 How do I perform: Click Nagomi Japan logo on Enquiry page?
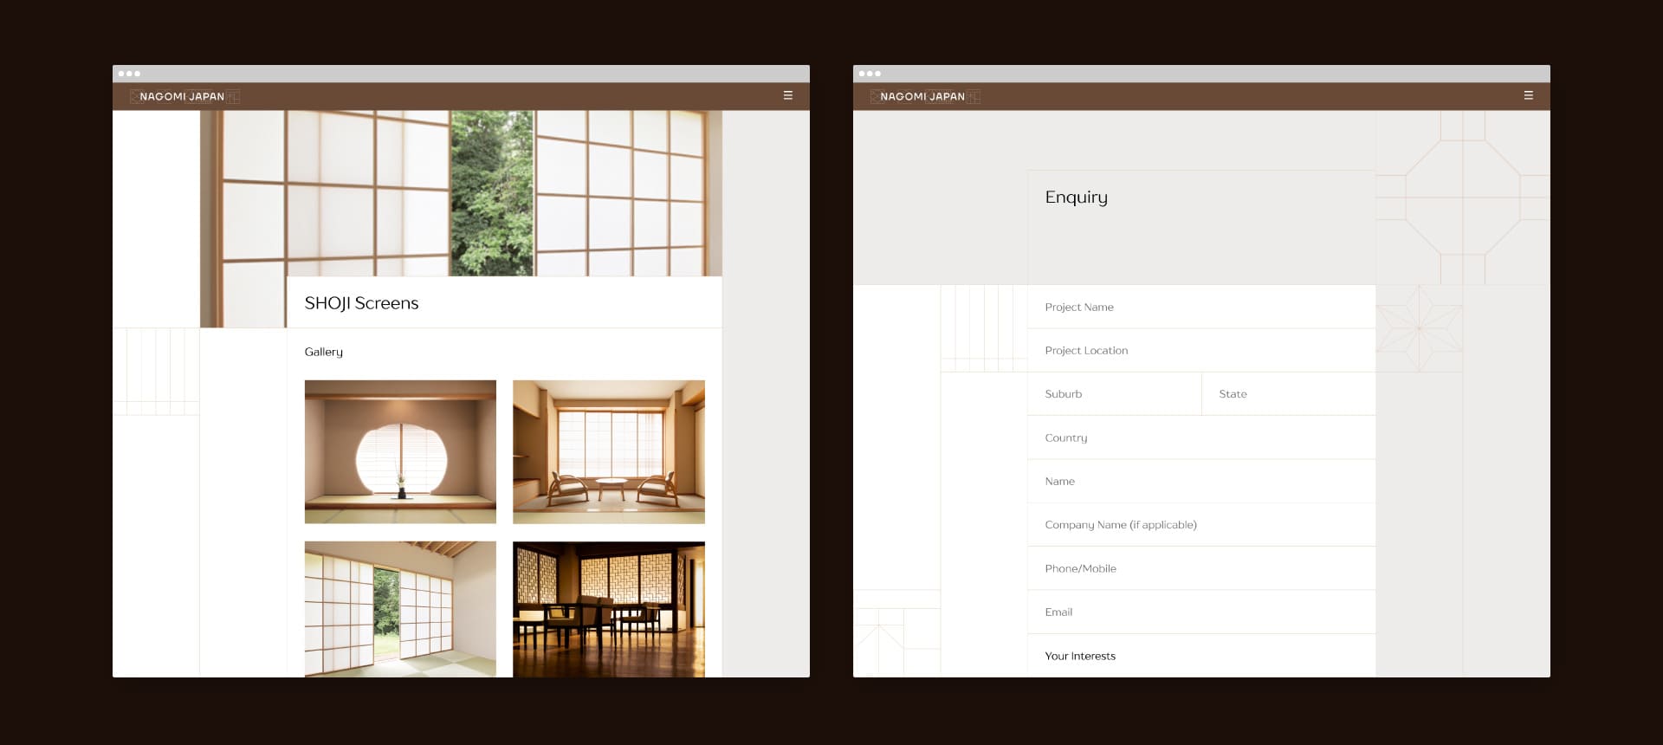coord(924,96)
